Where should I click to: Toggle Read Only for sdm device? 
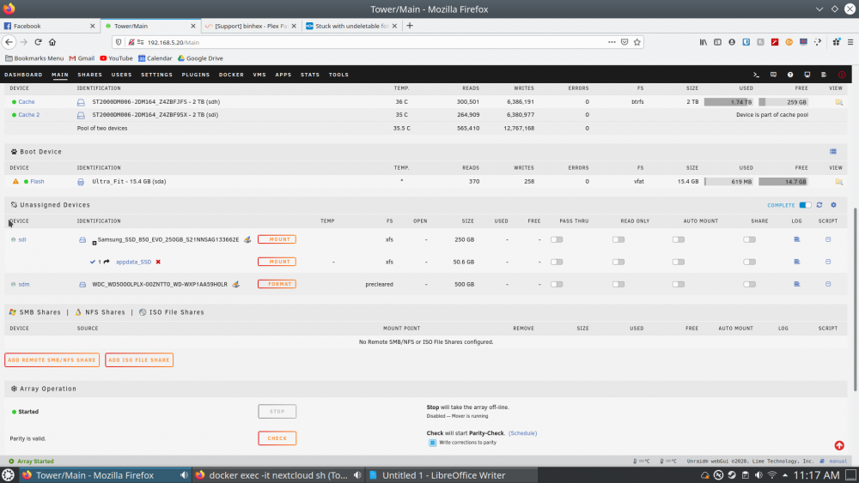tap(618, 285)
